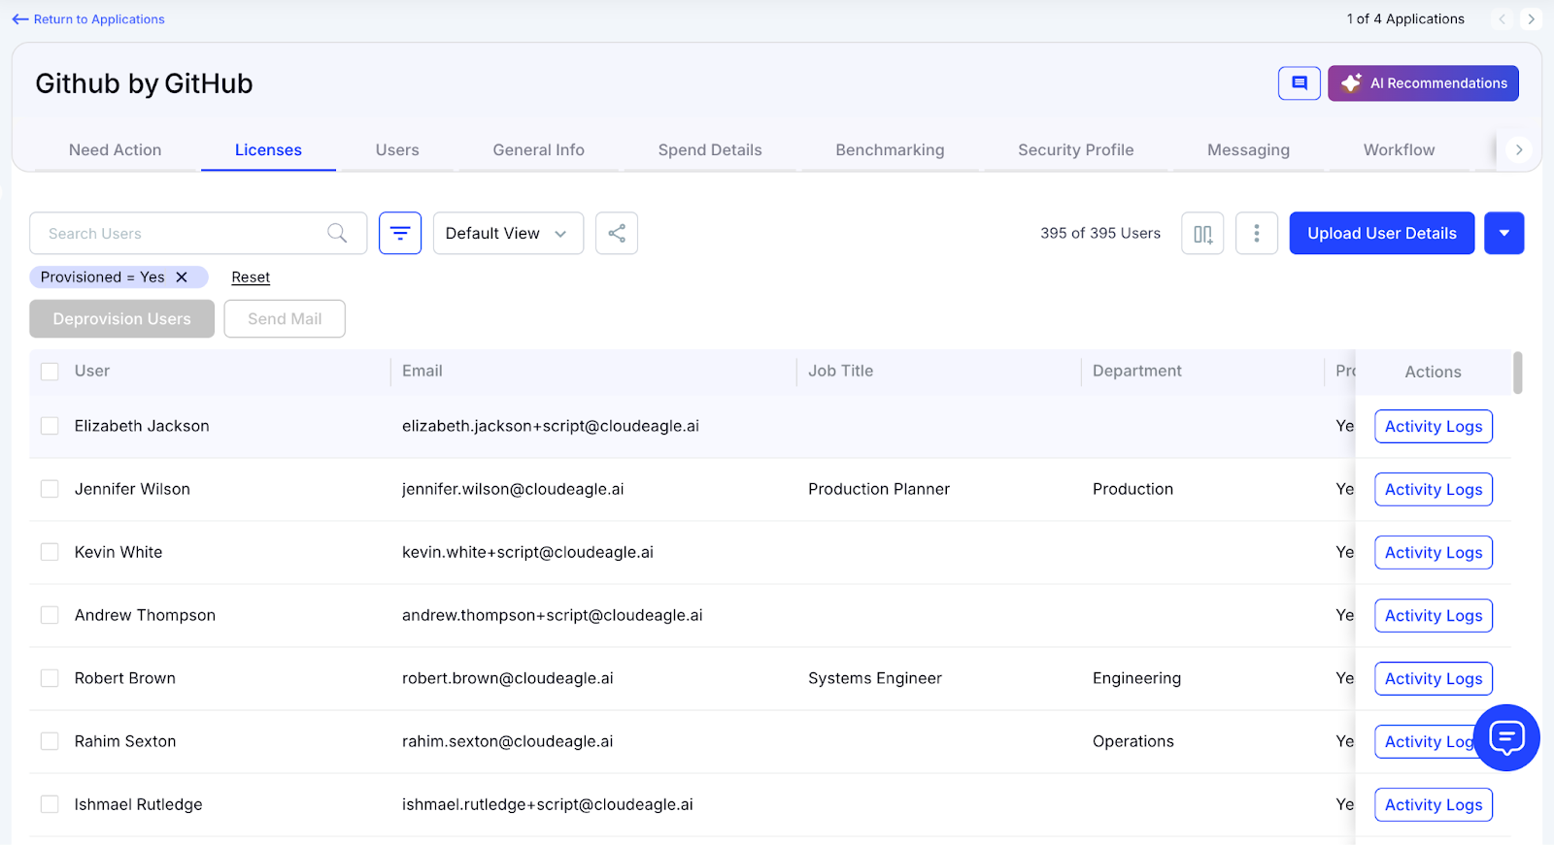Open the column settings icon
Image resolution: width=1554 pixels, height=845 pixels.
(1202, 233)
